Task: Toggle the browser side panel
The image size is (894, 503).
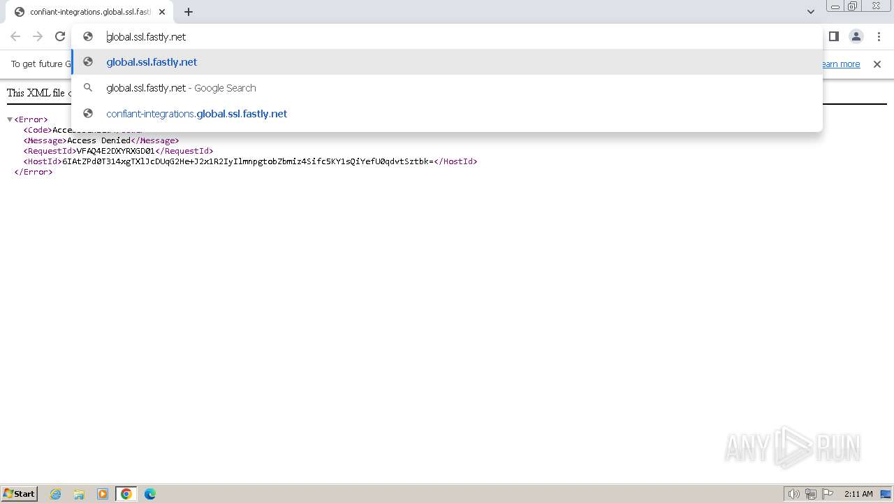Action: (833, 36)
